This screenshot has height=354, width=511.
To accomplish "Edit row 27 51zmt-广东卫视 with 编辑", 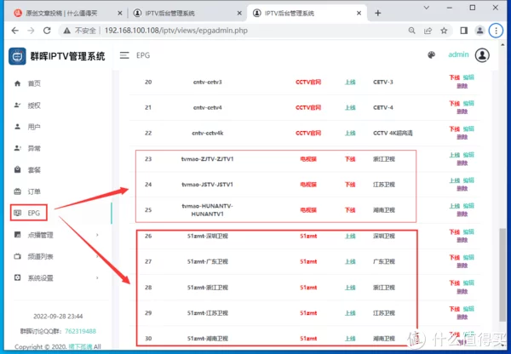I will (468, 257).
